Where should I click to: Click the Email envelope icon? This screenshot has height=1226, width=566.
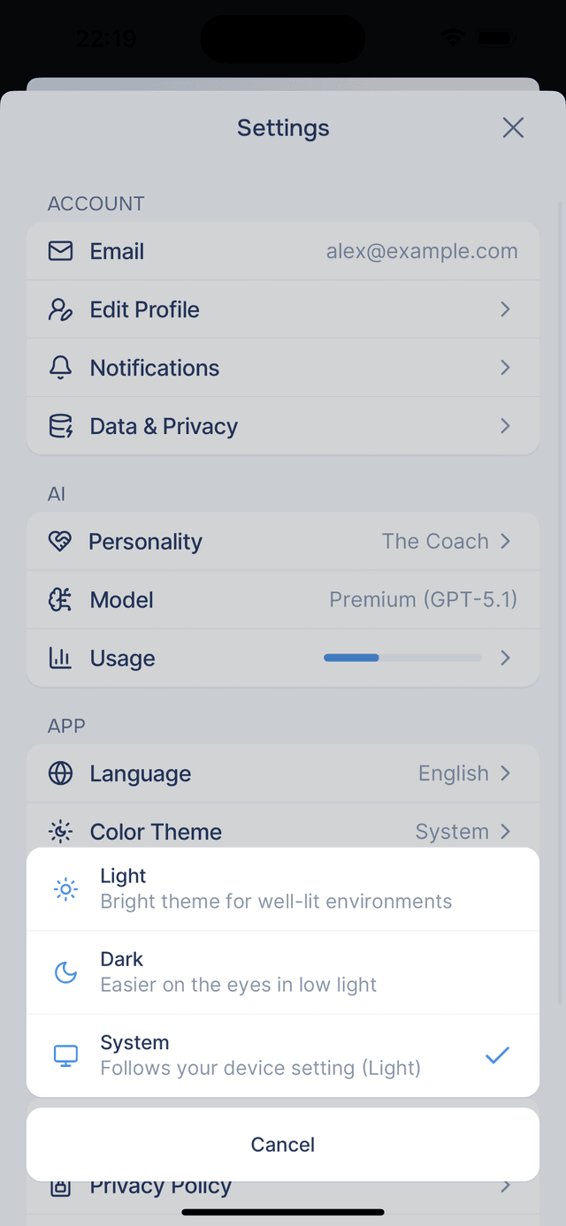(60, 251)
